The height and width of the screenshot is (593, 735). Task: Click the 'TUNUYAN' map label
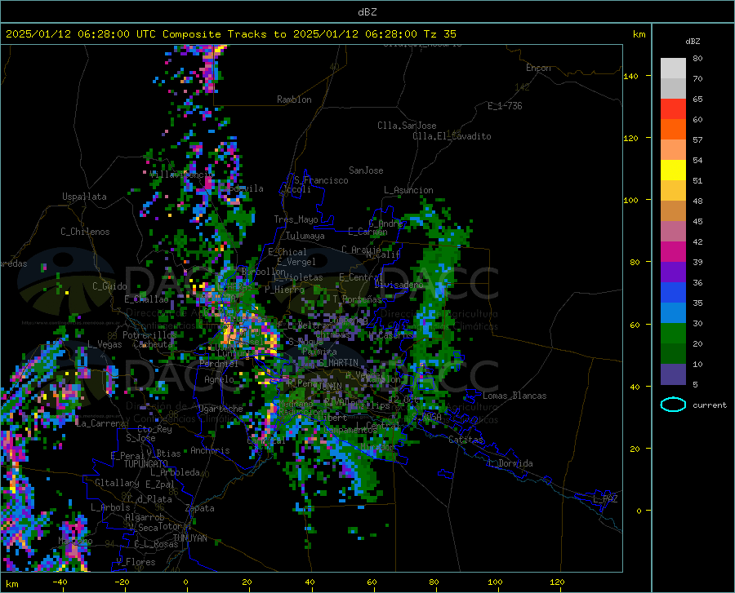click(x=189, y=538)
